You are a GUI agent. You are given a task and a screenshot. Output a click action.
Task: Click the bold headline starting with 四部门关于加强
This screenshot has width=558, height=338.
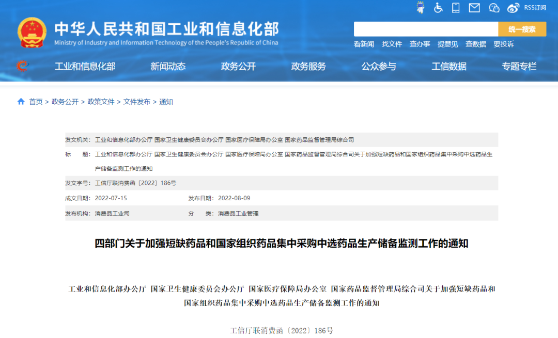click(x=282, y=244)
